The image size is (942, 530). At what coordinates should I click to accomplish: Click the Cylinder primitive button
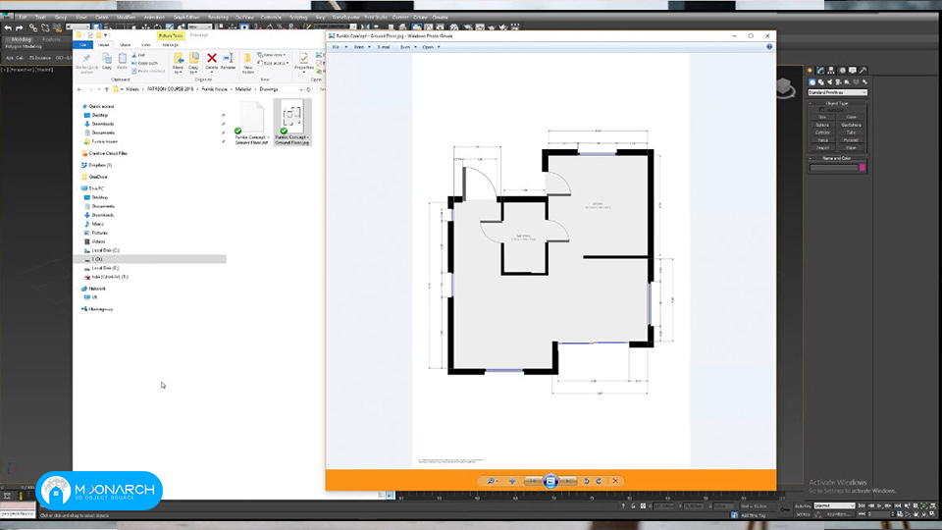click(x=822, y=132)
